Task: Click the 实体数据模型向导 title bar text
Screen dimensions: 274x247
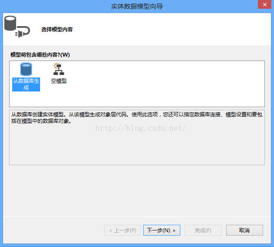Action: click(137, 7)
